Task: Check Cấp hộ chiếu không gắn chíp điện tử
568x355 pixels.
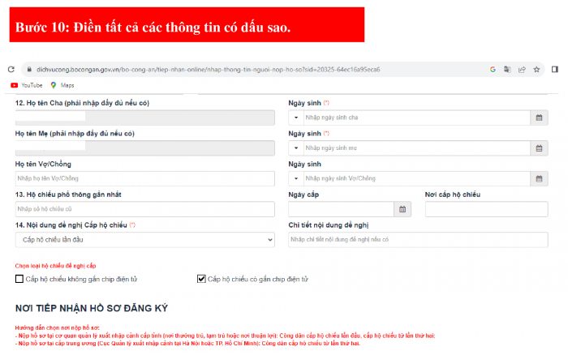Action: 19,279
